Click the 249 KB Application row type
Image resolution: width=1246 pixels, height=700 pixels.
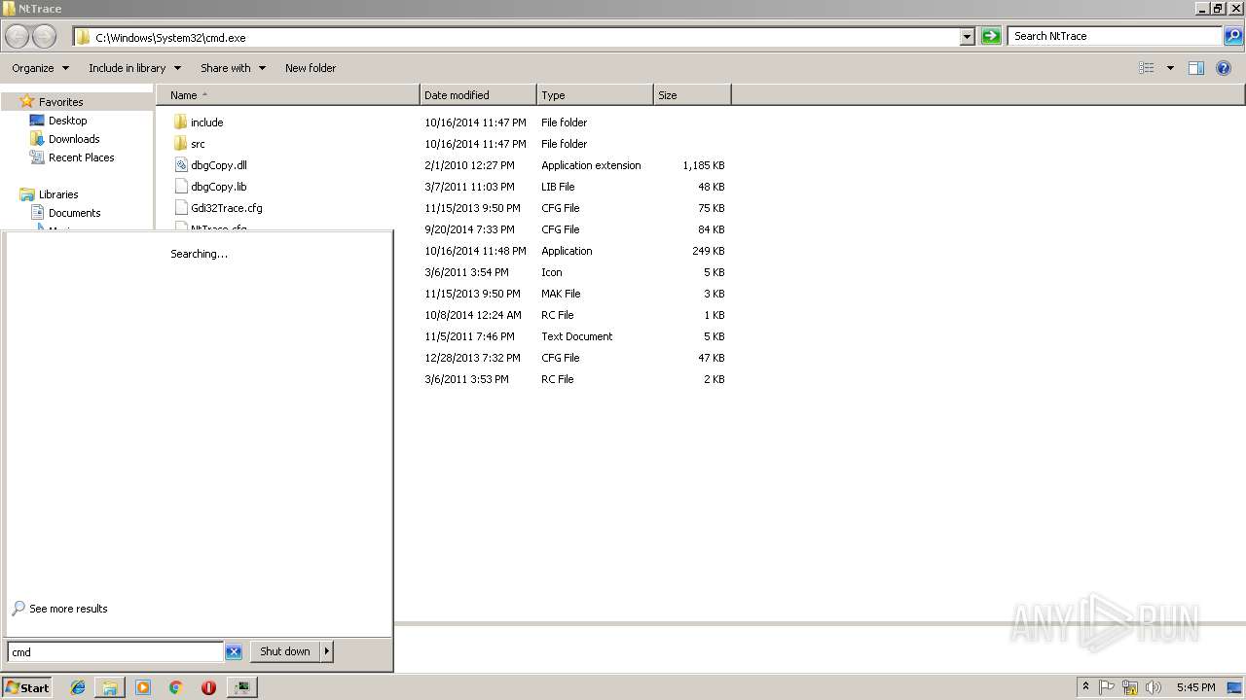[567, 251]
